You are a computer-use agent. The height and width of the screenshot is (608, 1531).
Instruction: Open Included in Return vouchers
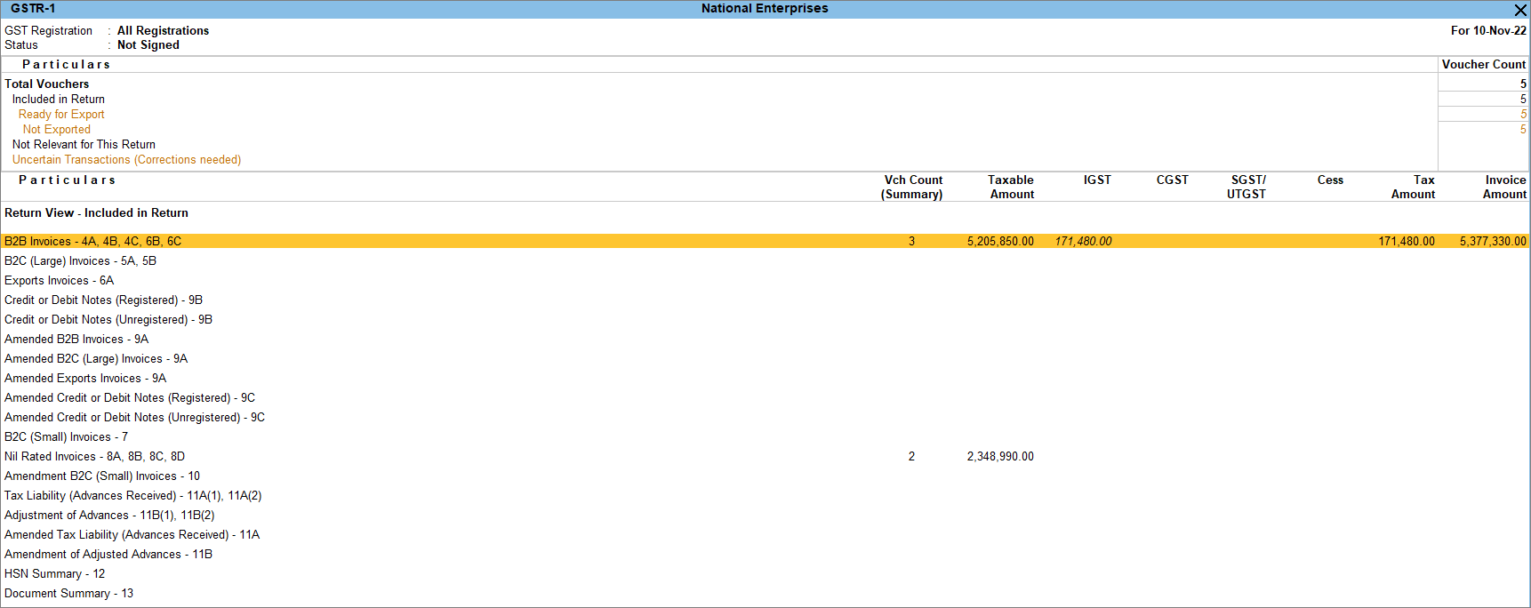(59, 99)
